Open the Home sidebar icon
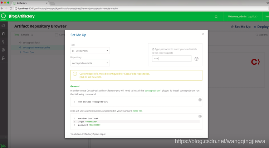Screen dimensions: 269x148 pos(3,25)
